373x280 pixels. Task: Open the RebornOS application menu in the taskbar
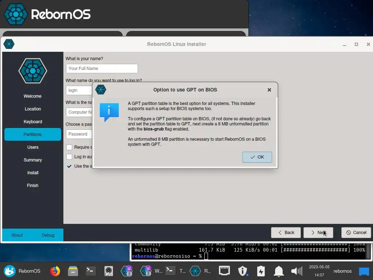(x=22, y=271)
